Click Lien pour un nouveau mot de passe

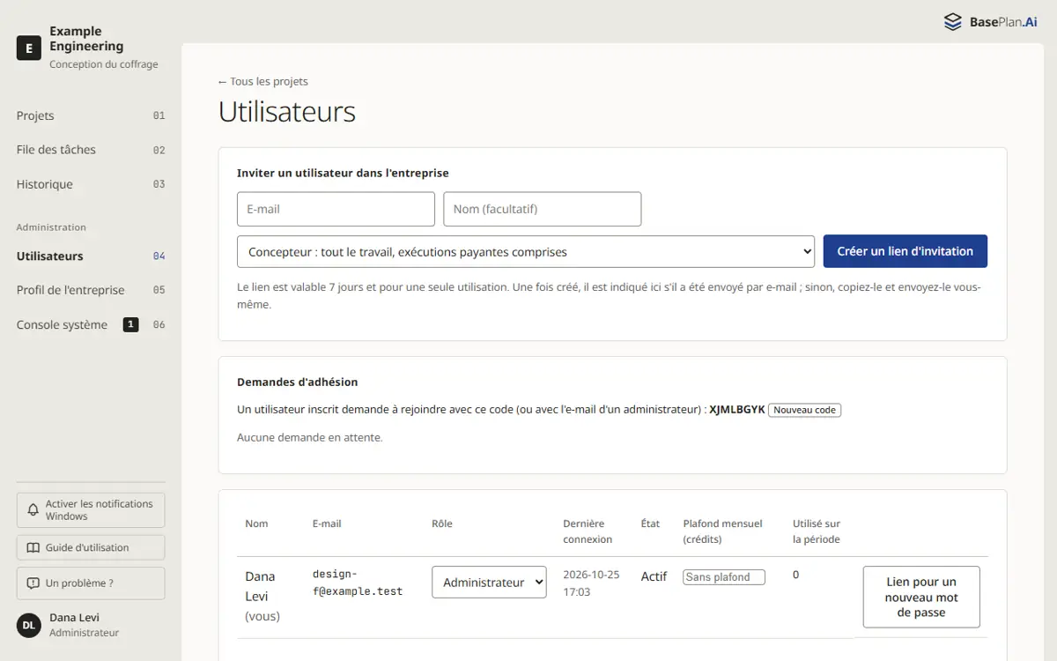point(921,597)
